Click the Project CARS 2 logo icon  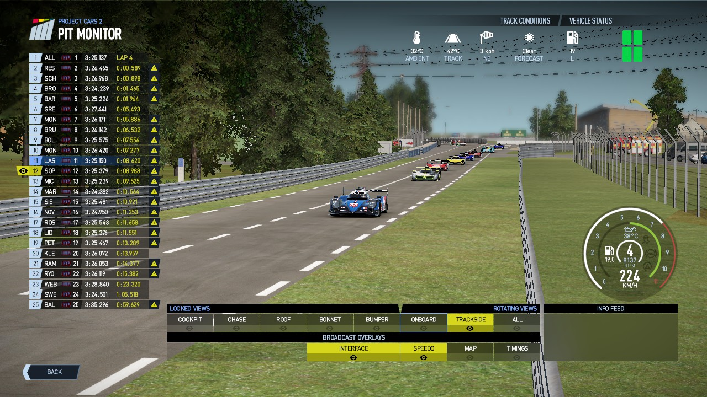point(42,29)
